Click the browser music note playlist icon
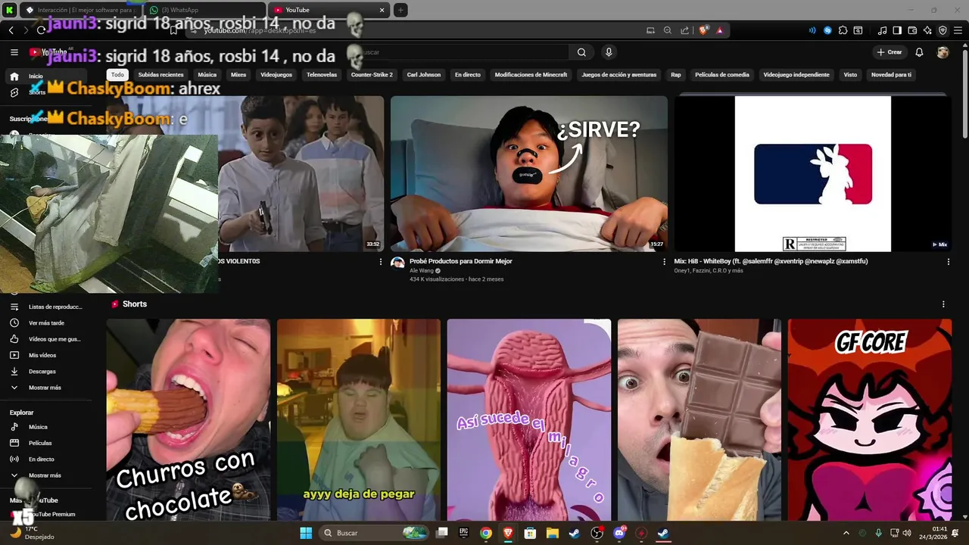This screenshot has height=545, width=969. point(882,30)
